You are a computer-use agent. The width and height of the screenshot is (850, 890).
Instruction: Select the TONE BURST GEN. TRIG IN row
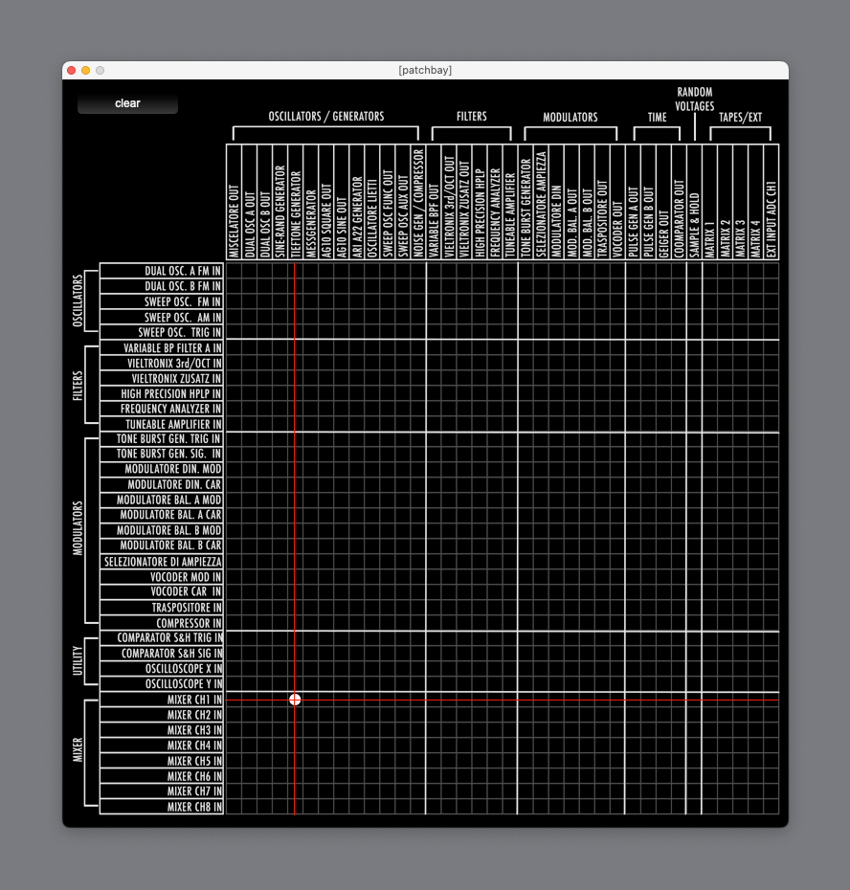[x=162, y=439]
